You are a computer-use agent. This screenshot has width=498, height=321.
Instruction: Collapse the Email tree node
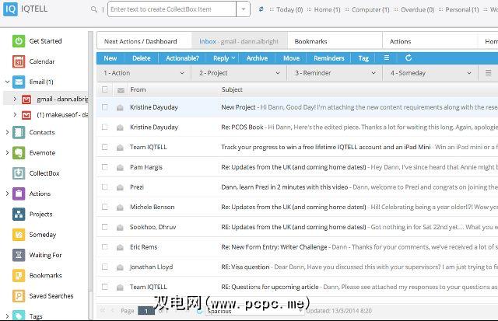tap(7, 82)
